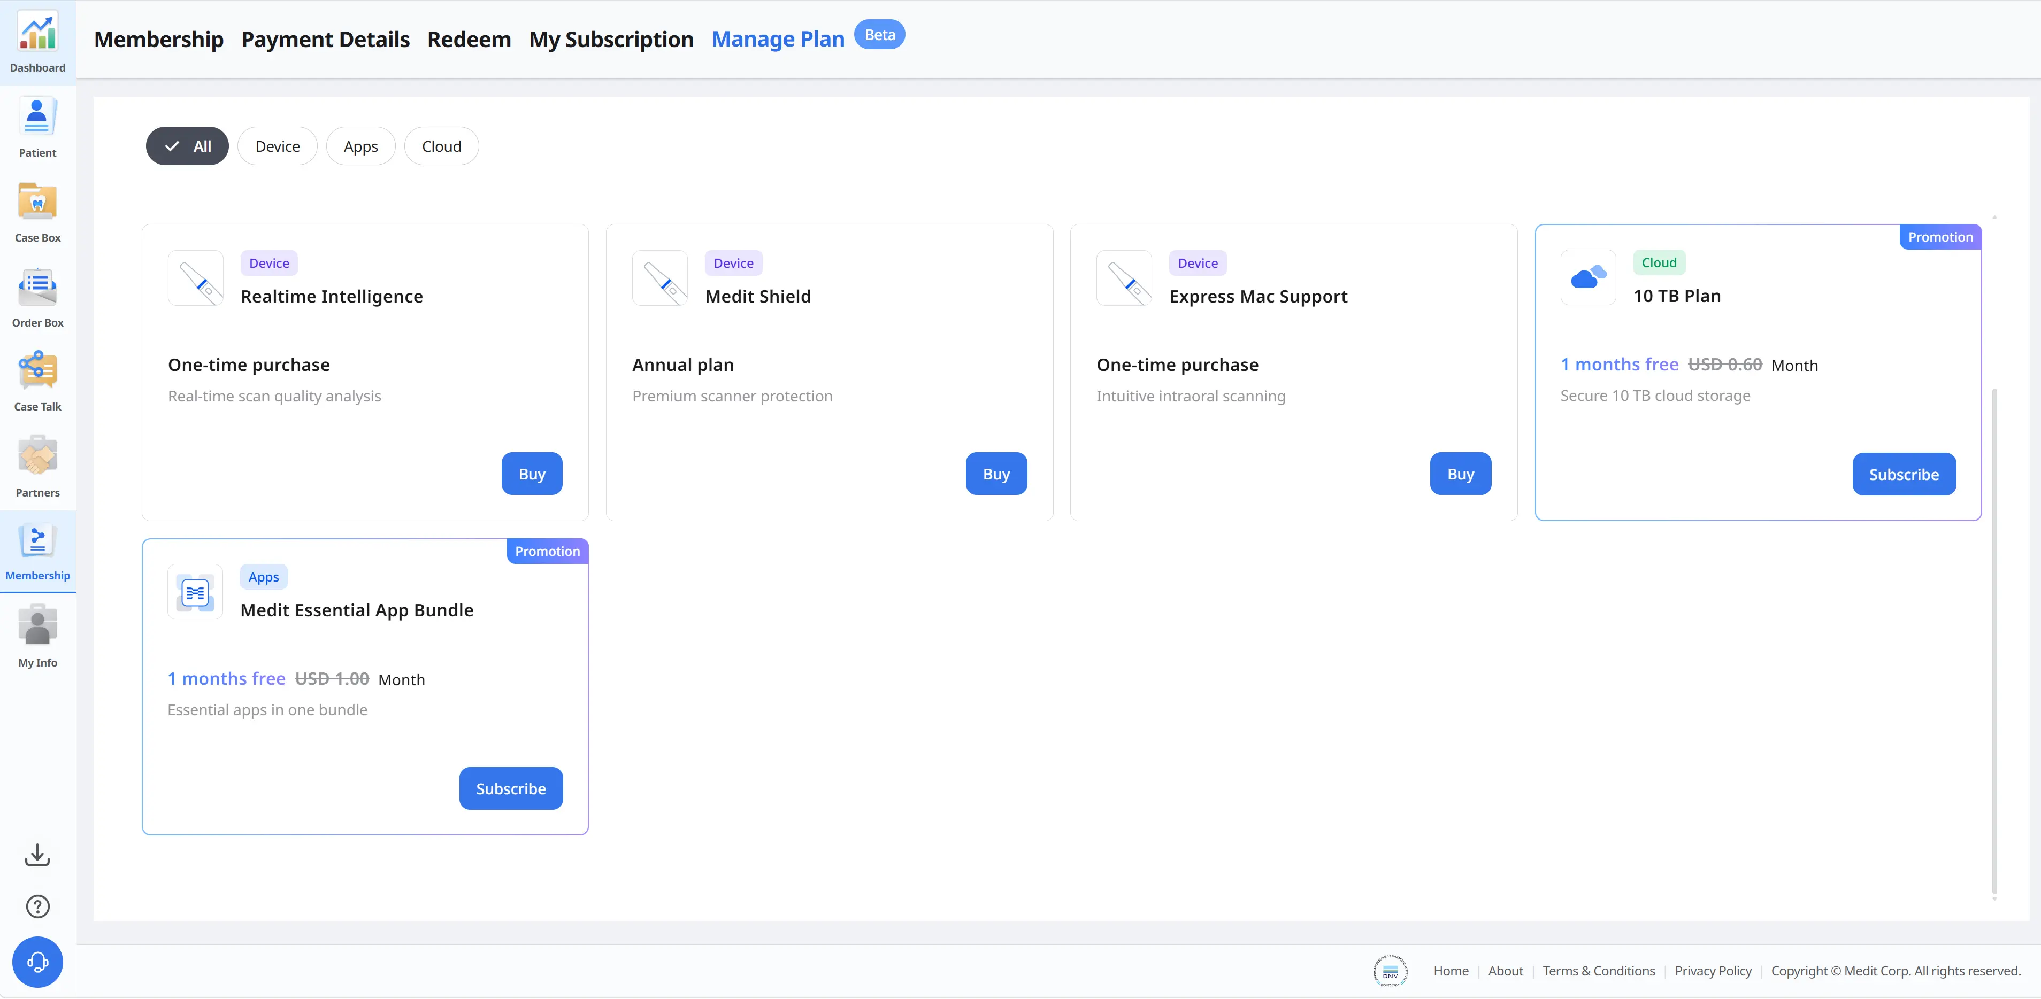Click the Medit Shield scanner icon

click(x=660, y=278)
